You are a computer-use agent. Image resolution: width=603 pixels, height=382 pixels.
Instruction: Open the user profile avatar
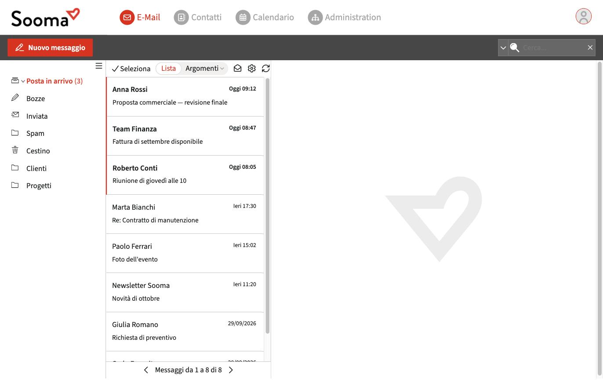pyautogui.click(x=584, y=16)
